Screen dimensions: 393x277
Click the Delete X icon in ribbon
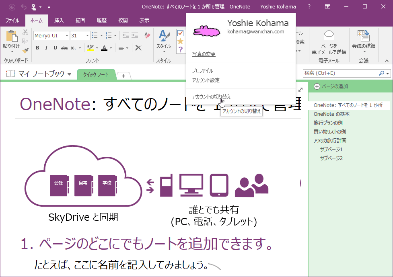138,48
